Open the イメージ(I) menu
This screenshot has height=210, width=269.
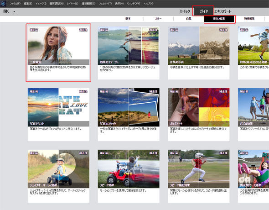tap(41, 4)
